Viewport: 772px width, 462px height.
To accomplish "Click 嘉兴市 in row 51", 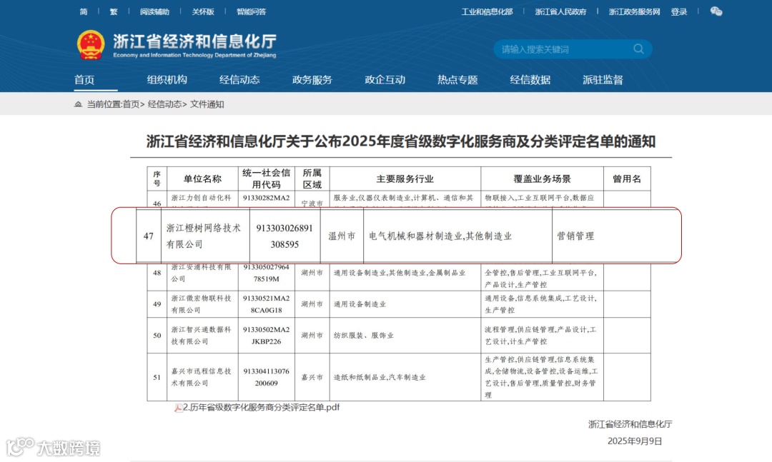I will tap(312, 377).
